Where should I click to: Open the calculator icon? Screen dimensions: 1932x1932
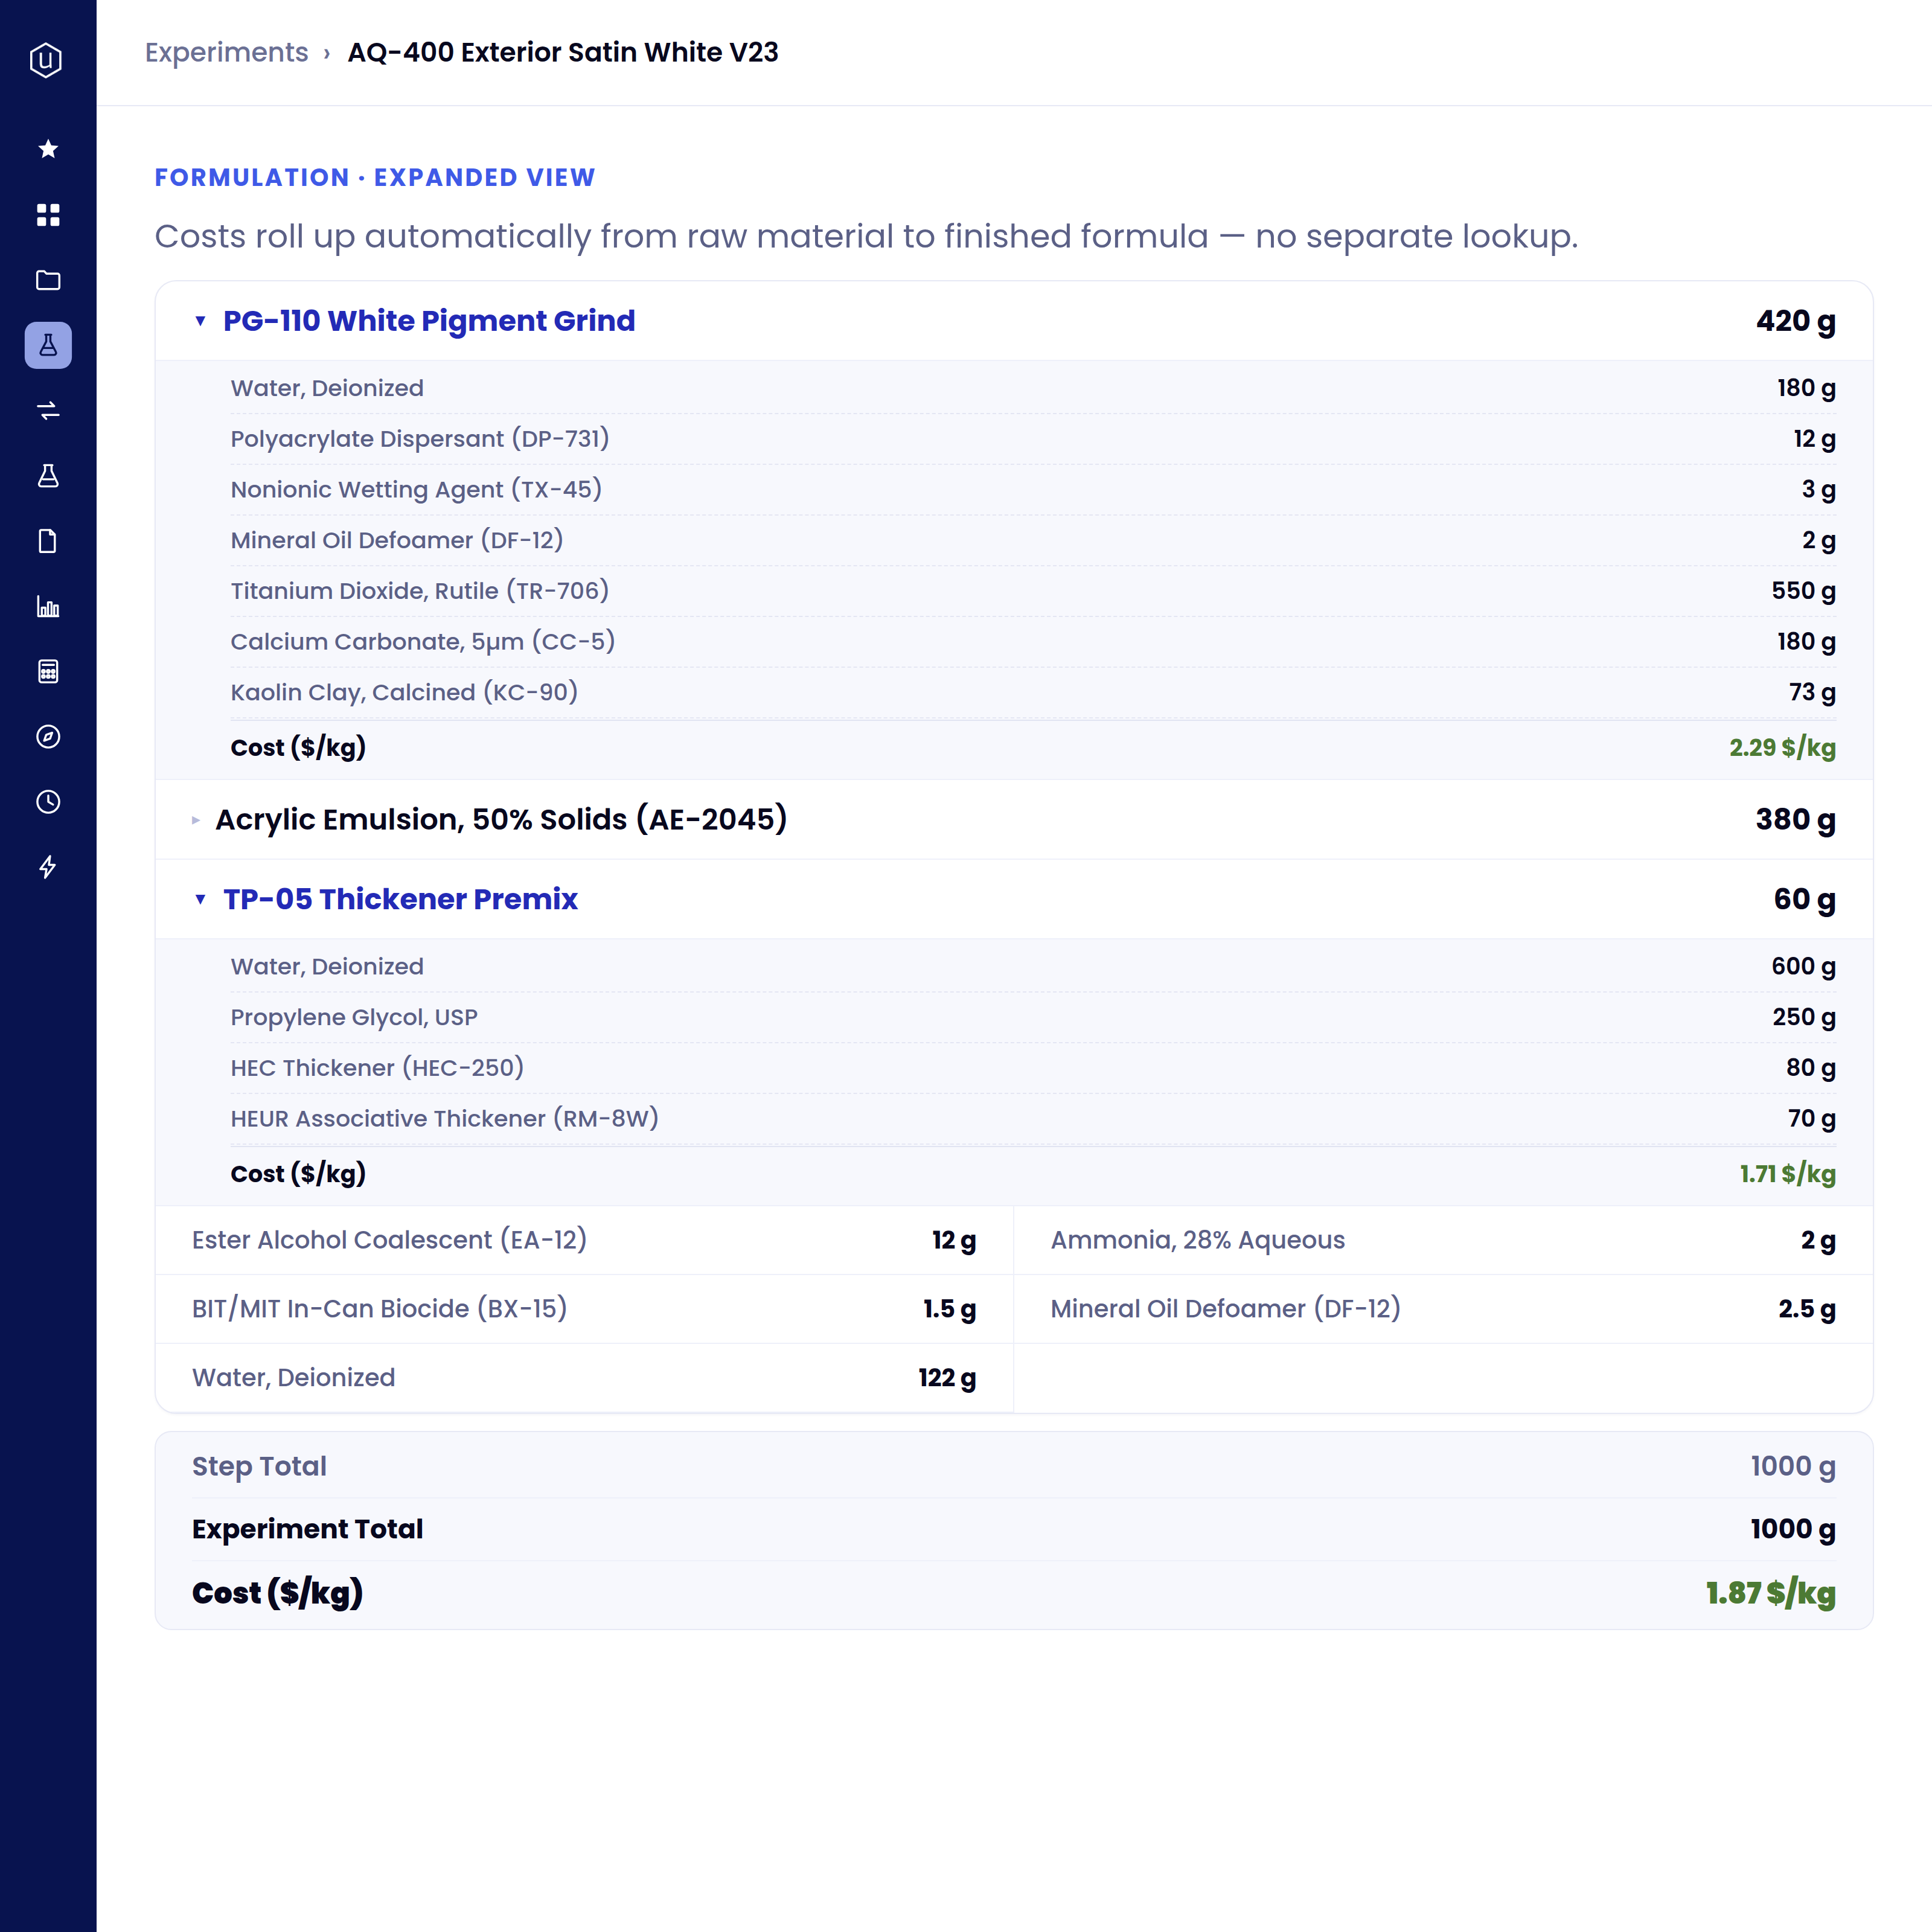click(48, 671)
